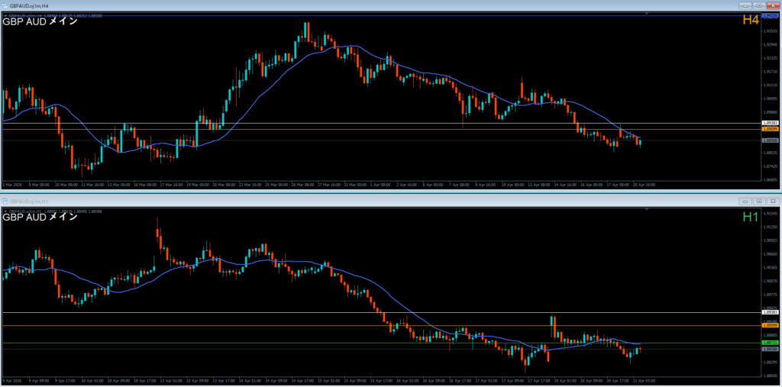Image resolution: width=782 pixels, height=387 pixels.
Task: Click the chart shift triangle on H1 chart
Action: pos(647,209)
